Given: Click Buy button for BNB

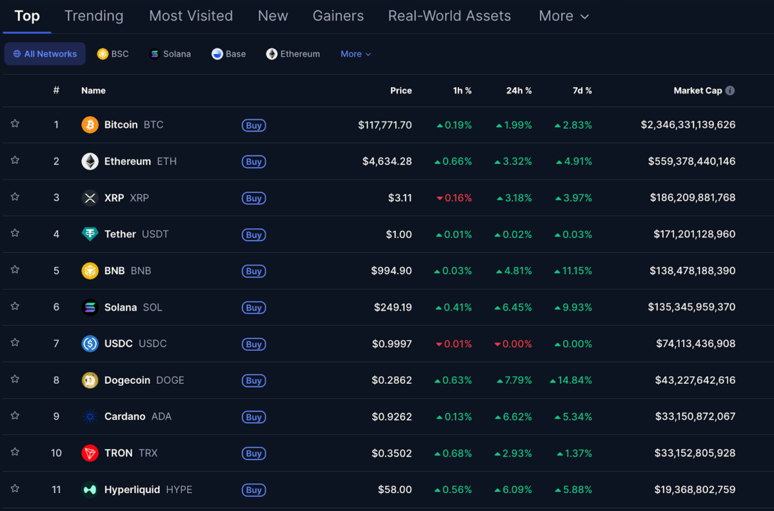Looking at the screenshot, I should (x=254, y=271).
